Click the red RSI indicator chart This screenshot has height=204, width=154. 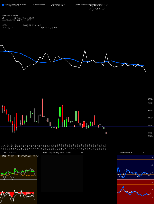pos(135,192)
